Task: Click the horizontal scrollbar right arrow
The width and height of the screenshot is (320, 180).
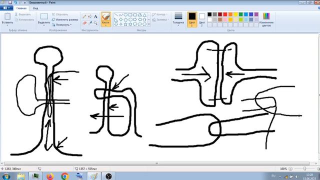Action: pos(315,163)
